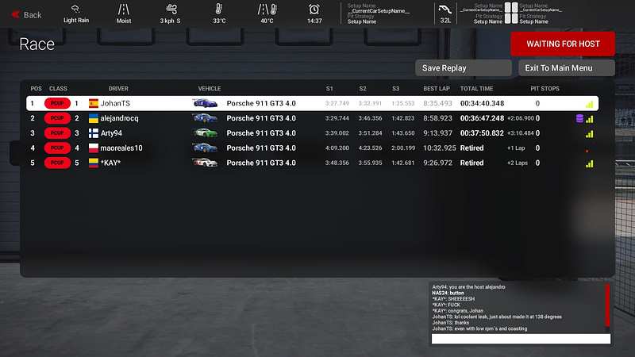Select driver name JohanTS
This screenshot has height=357, width=635.
[115, 103]
